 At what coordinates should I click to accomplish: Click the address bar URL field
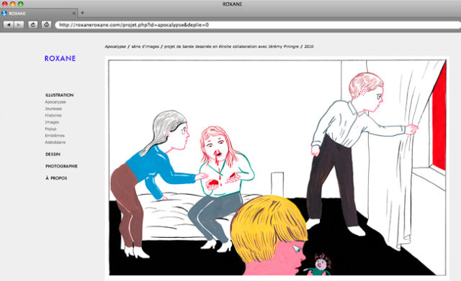[x=258, y=25]
